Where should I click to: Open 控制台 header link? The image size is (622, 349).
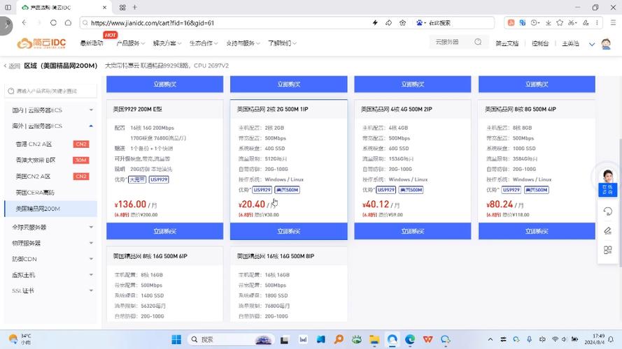(x=540, y=43)
